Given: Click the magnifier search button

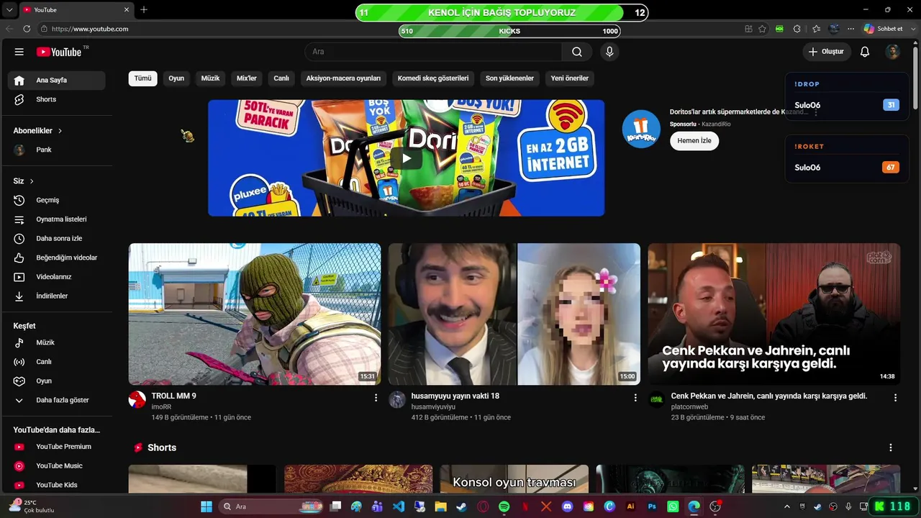Looking at the screenshot, I should click(577, 52).
